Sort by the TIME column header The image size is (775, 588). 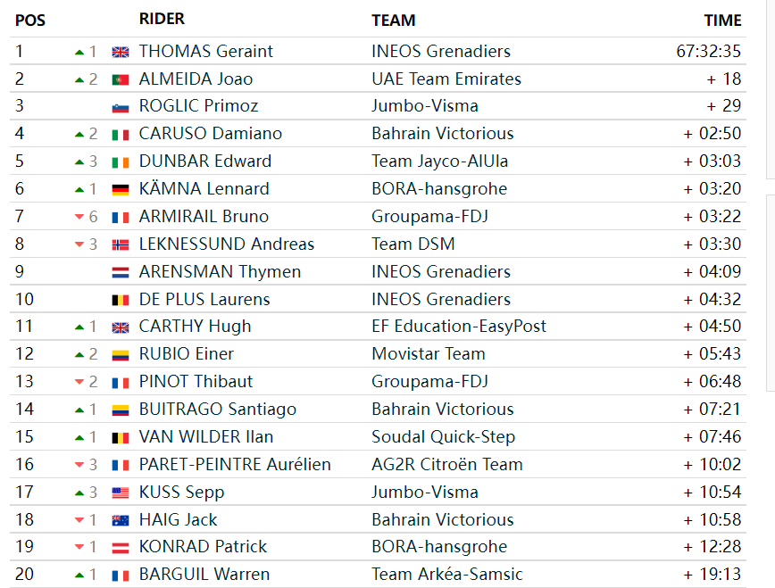tap(722, 21)
